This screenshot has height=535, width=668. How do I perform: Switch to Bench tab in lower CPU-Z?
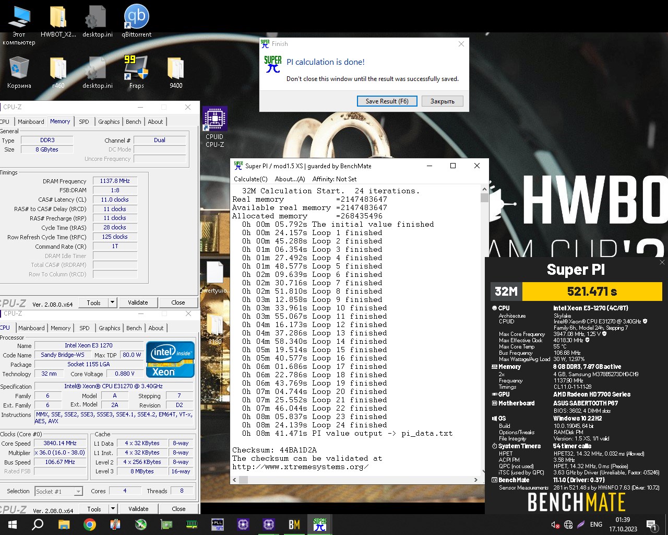[134, 328]
